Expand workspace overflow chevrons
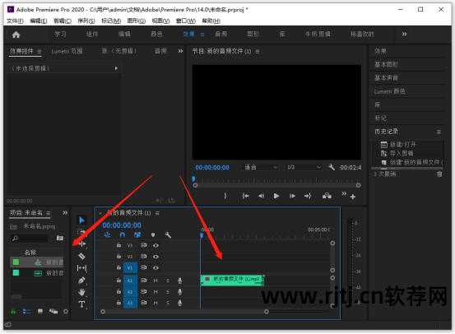Screen dimensions: 455x334 click(x=404, y=35)
